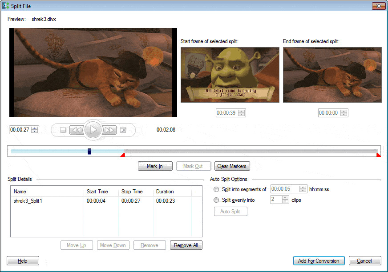Click Add For Conversion button
This screenshot has width=388, height=272.
click(319, 261)
